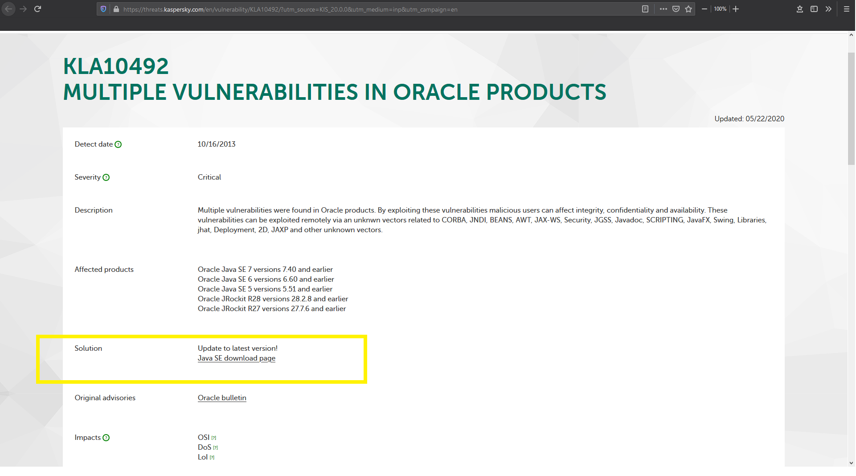856x476 pixels.
Task: Click the scrollbar up arrow
Action: [x=851, y=35]
